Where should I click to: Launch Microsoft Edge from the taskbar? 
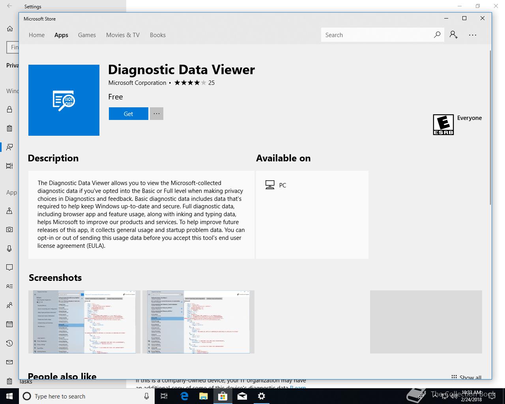tap(184, 396)
